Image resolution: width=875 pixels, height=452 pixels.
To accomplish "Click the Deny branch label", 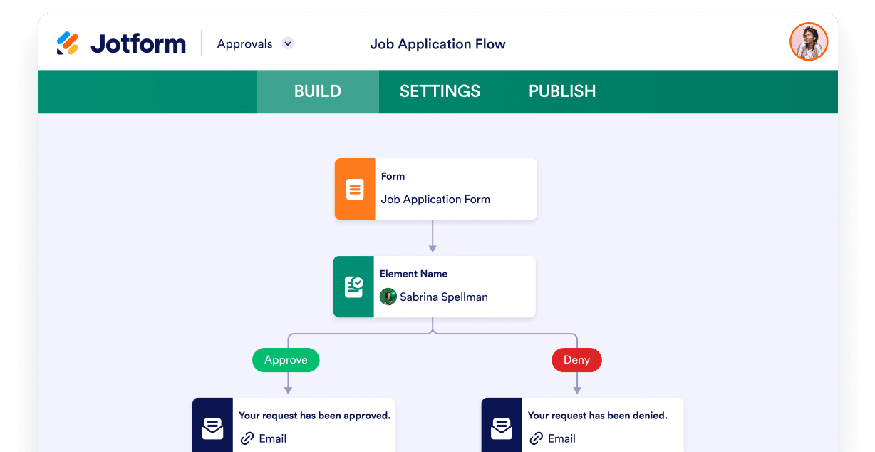I will tap(576, 360).
